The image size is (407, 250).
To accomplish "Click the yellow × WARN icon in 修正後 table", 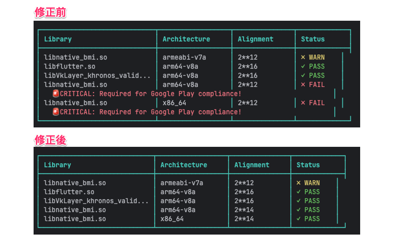I will click(x=298, y=183).
